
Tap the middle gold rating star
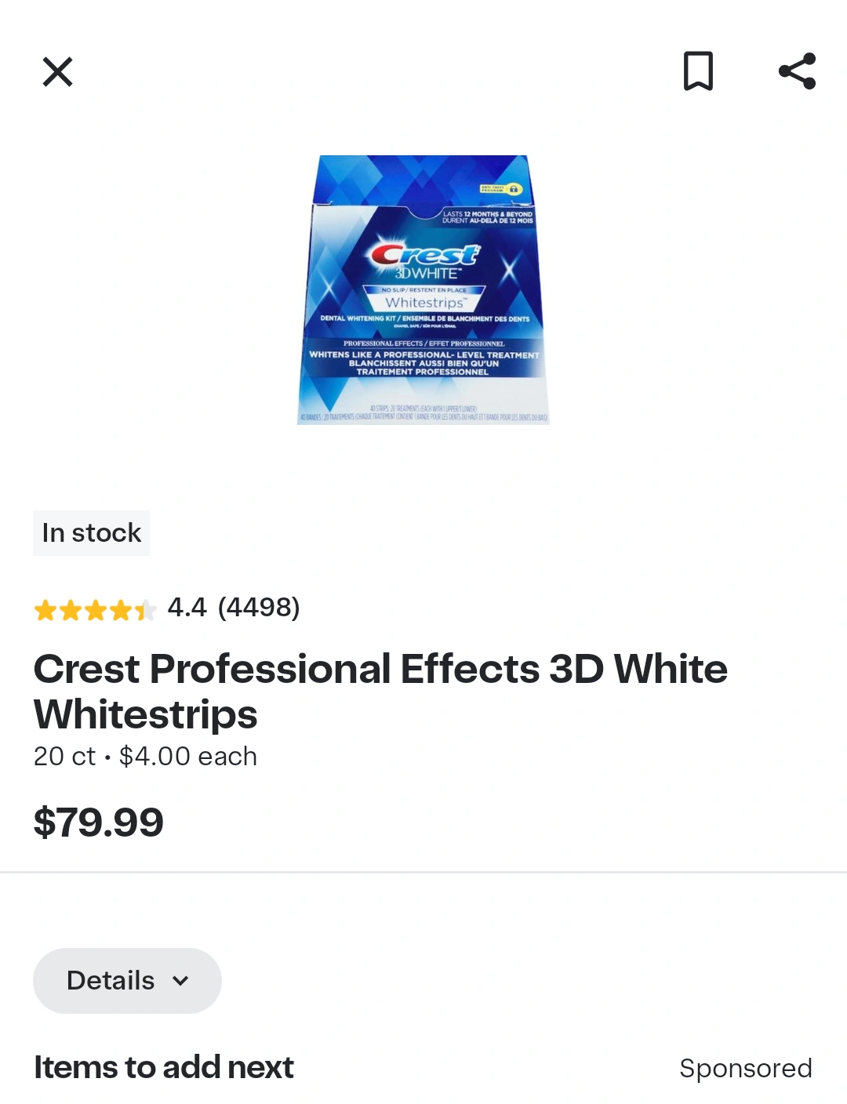pyautogui.click(x=96, y=610)
